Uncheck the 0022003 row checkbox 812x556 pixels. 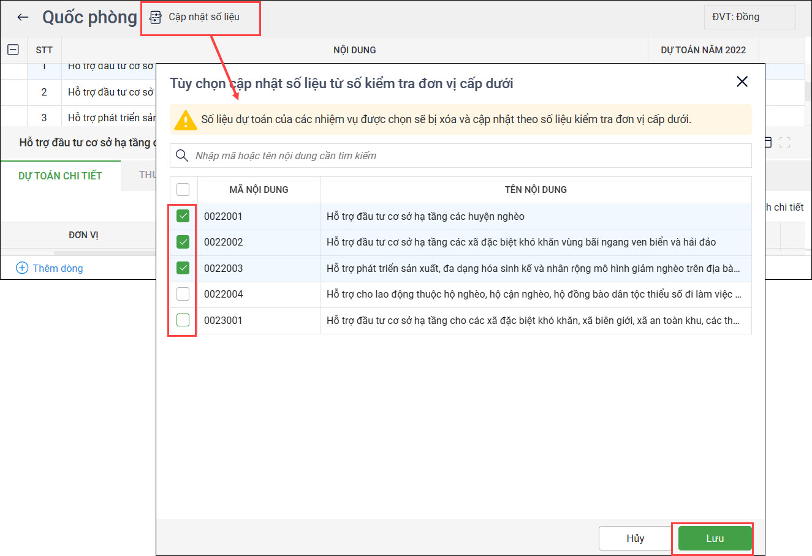click(x=183, y=268)
